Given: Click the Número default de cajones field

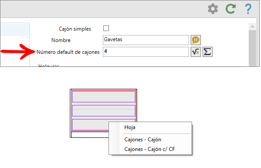Looking at the screenshot, I should click(x=146, y=52).
